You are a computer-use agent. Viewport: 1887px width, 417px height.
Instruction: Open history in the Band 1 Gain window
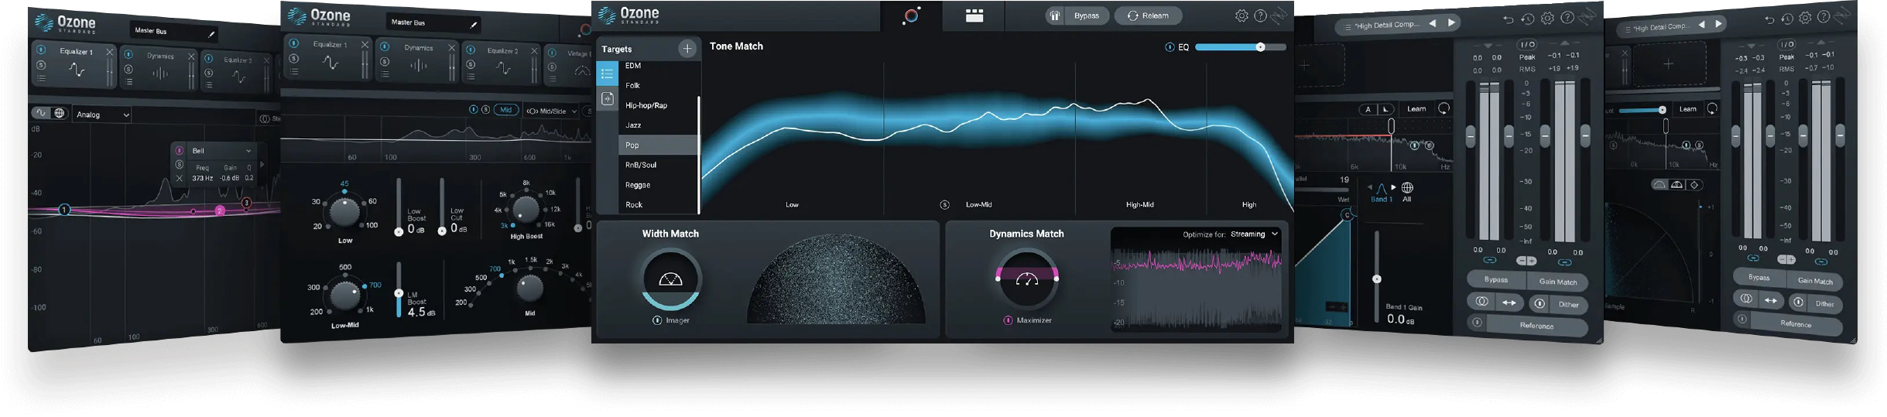coord(1527,19)
